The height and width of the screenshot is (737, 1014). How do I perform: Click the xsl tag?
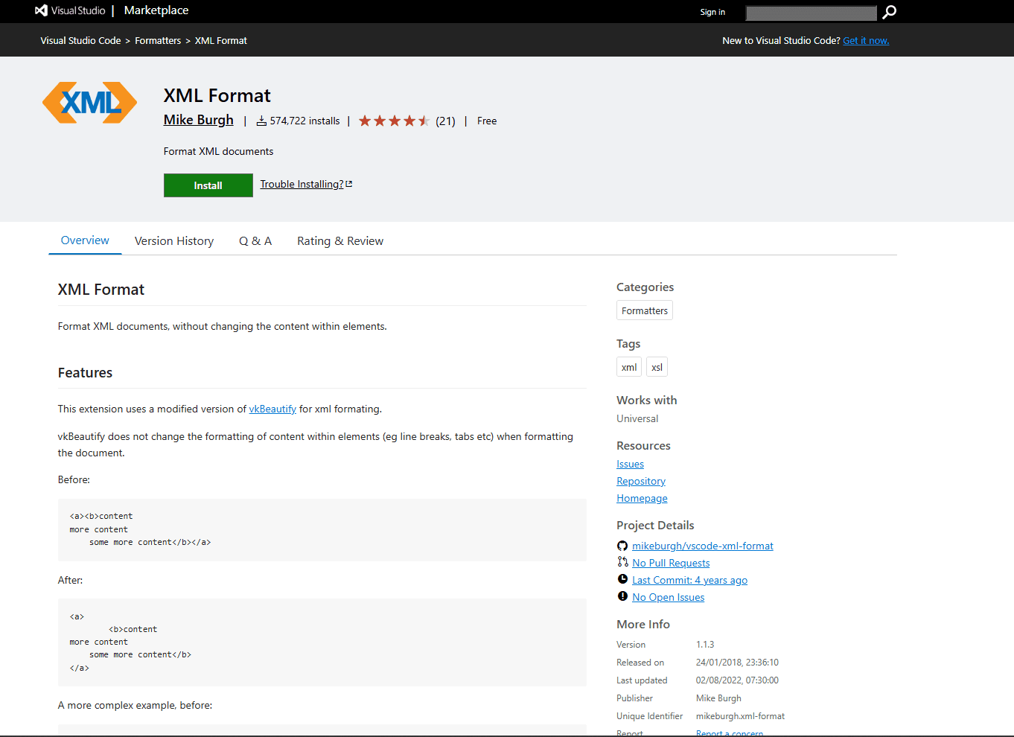click(657, 367)
